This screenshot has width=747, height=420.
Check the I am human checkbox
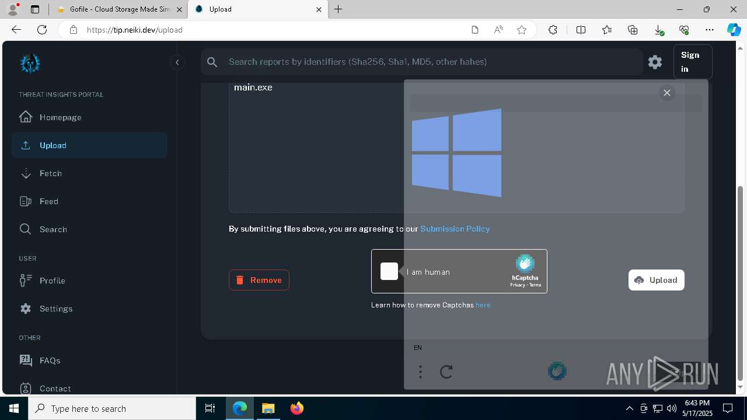click(389, 271)
